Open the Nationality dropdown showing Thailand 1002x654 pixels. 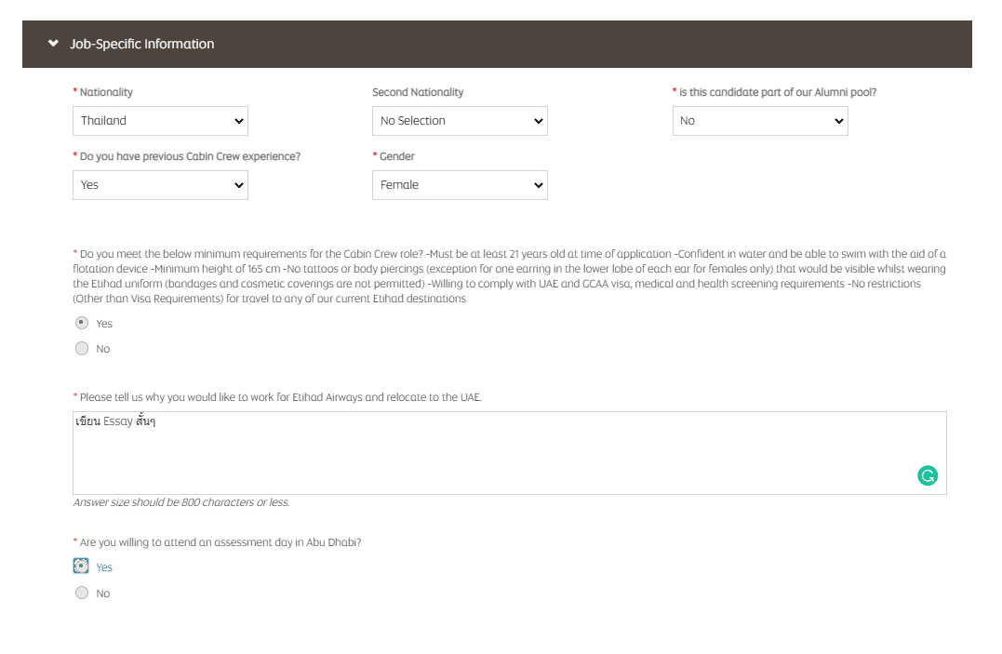point(160,121)
